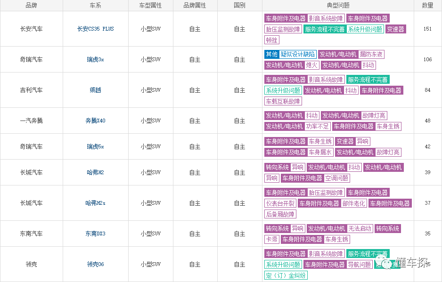Click 胎压监测故障 tag in 长安CS35 PLUS row
The height and width of the screenshot is (282, 442).
pos(283,29)
